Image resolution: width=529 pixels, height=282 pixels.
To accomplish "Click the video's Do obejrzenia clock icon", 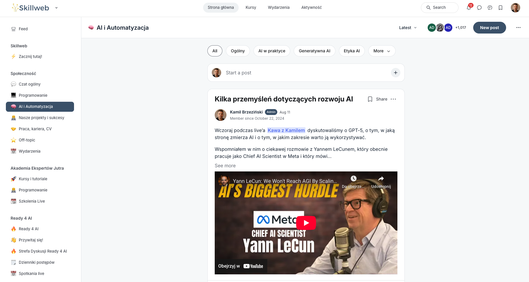I will (353, 178).
